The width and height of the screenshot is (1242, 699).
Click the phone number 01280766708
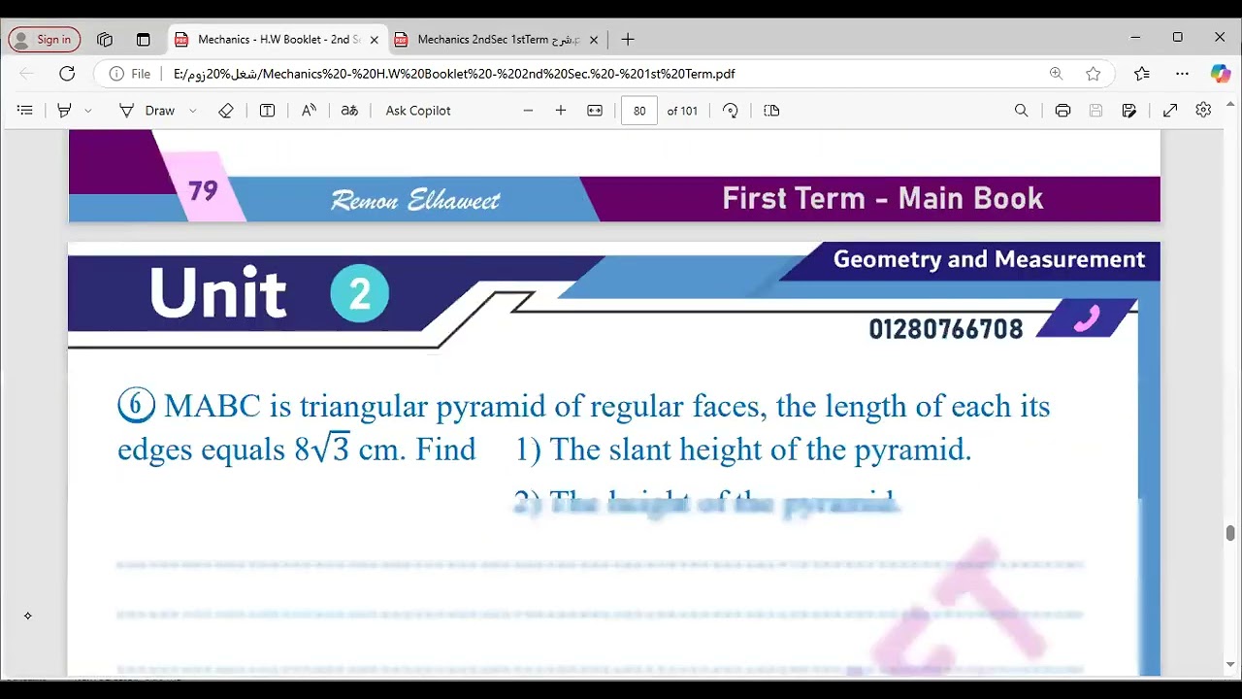coord(946,329)
